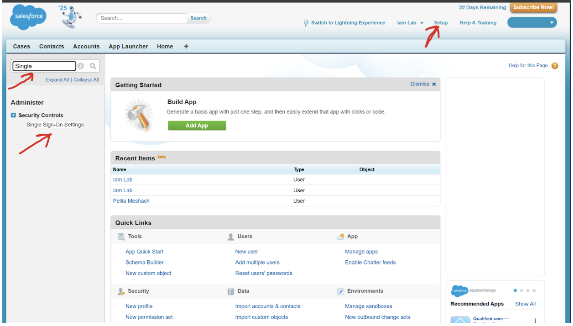Image resolution: width=574 pixels, height=326 pixels.
Task: Dismiss Getting Started via the x icon
Action: coord(434,84)
